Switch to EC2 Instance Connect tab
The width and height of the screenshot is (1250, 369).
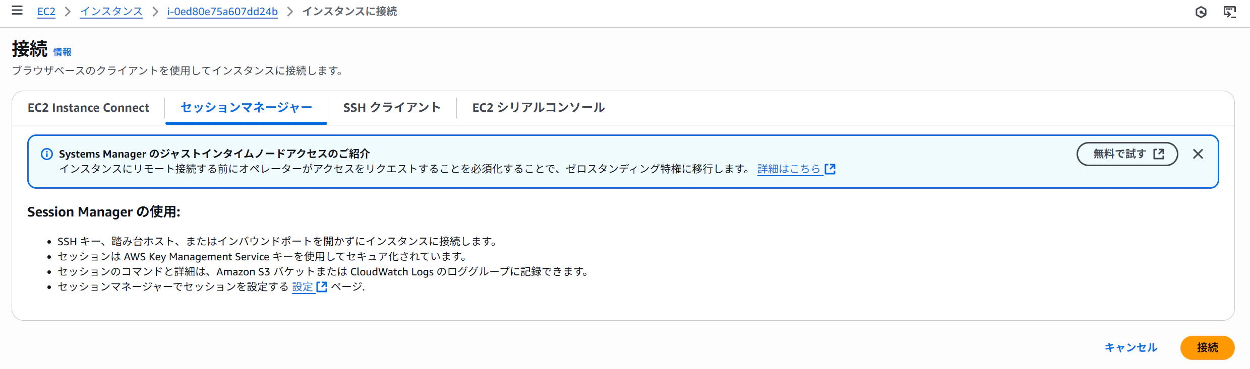(88, 108)
